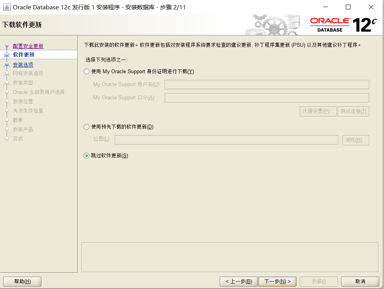Select the pre-downloaded software updates option
Screen dimensions: 384x289
(86, 127)
